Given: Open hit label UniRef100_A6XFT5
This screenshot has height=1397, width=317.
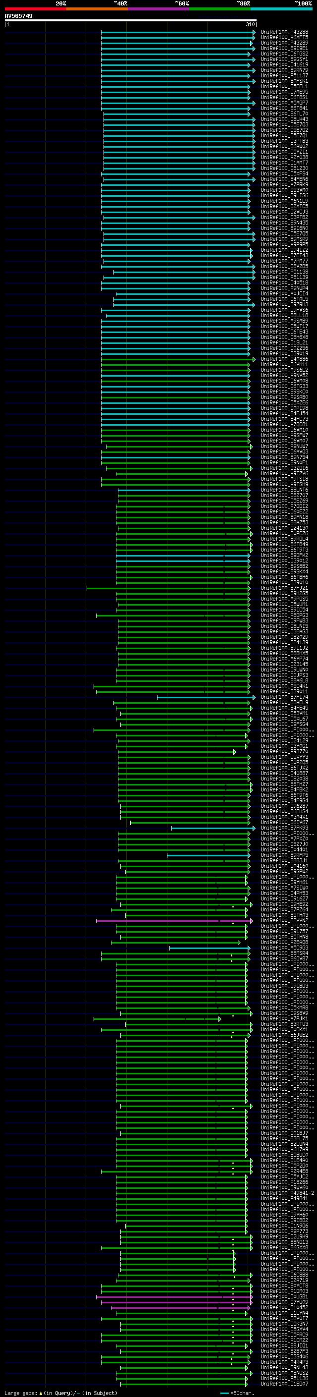Looking at the screenshot, I should point(284,38).
